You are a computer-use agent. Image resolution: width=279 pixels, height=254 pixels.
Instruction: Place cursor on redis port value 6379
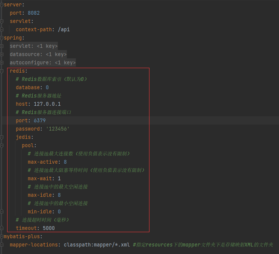click(x=40, y=120)
